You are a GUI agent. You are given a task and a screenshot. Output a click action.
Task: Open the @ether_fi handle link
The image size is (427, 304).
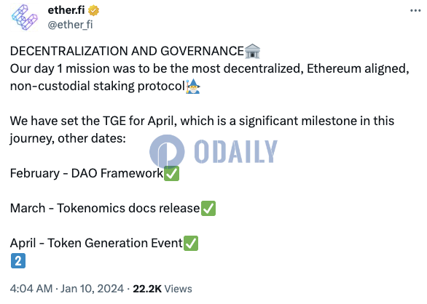[70, 25]
